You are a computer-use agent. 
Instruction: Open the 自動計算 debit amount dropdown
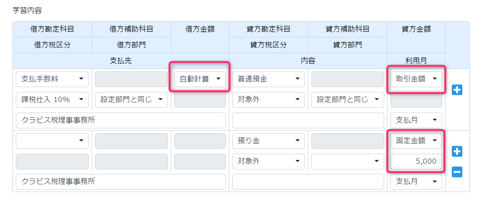[200, 79]
